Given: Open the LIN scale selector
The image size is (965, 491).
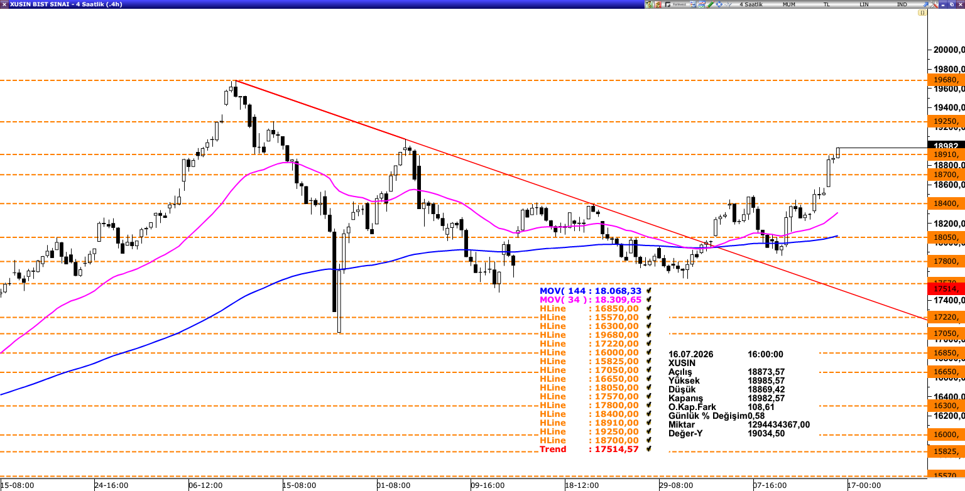Looking at the screenshot, I should 864,4.
